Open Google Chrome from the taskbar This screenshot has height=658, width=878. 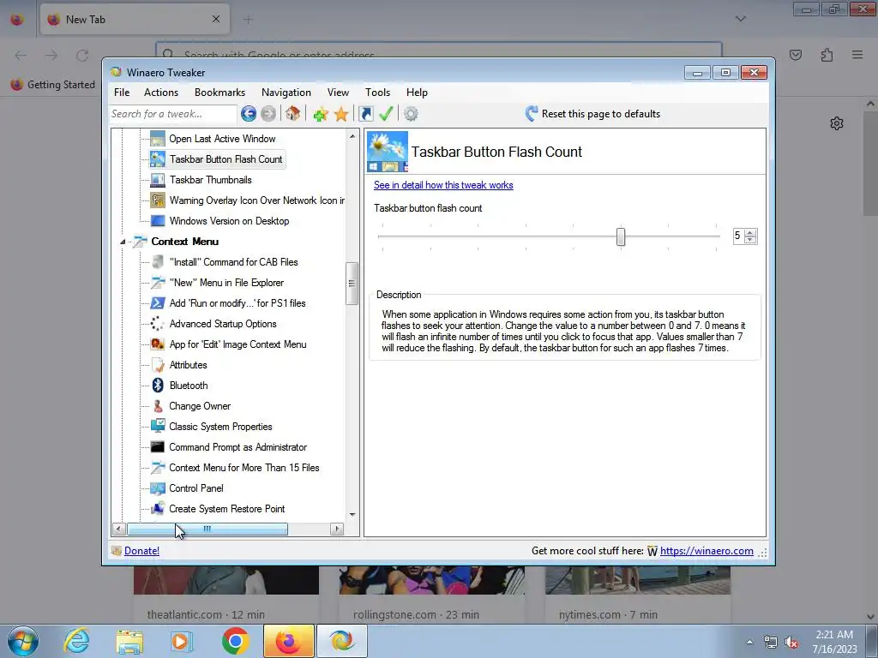[x=235, y=641]
